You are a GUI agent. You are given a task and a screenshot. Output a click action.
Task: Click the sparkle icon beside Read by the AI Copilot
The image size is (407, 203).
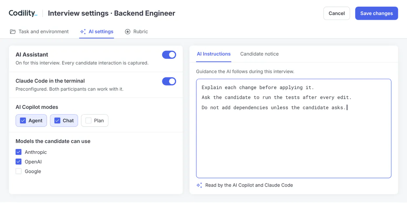tap(199, 185)
